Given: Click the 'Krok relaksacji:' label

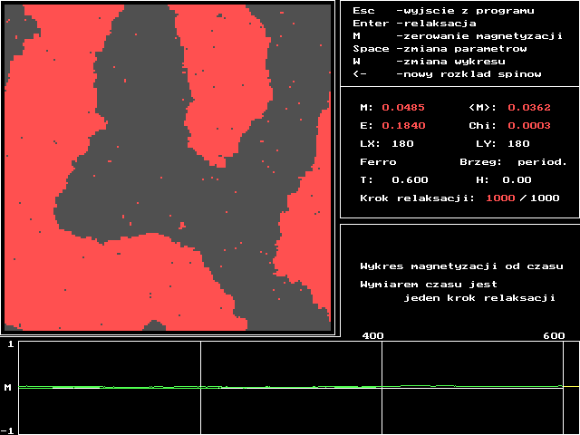Looking at the screenshot, I should pos(417,198).
